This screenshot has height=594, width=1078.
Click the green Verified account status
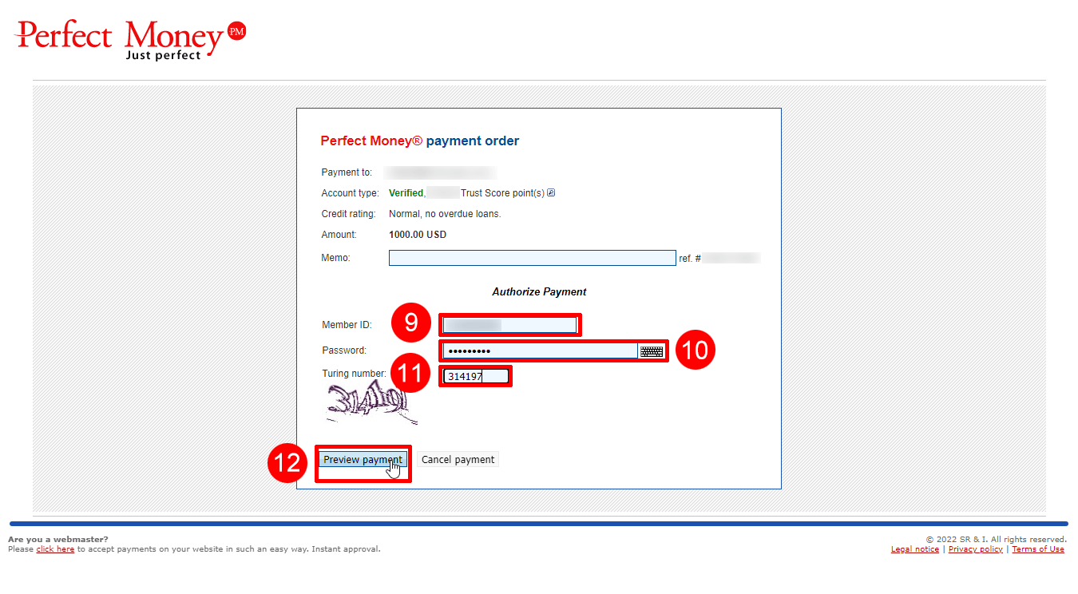(x=406, y=193)
